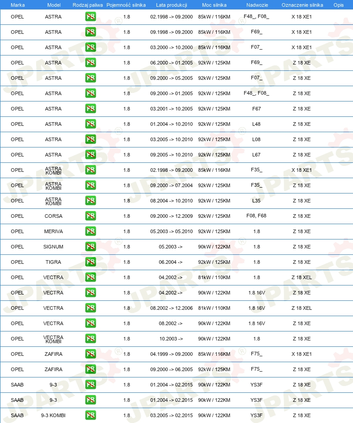353x423 pixels.
Task: Click the Lata produkcji column header
Action: pos(172,5)
